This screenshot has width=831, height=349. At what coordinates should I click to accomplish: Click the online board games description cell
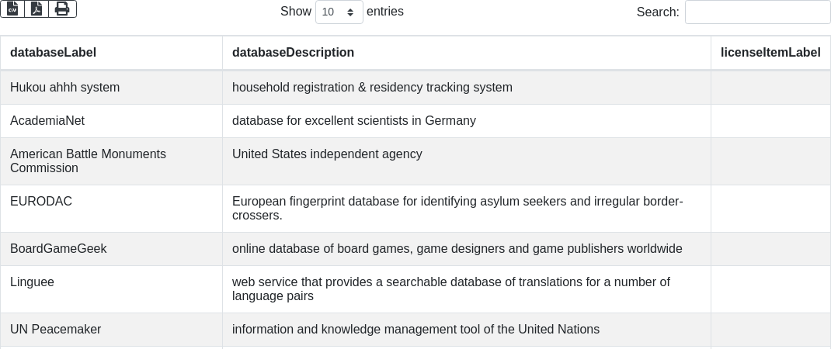click(x=467, y=249)
